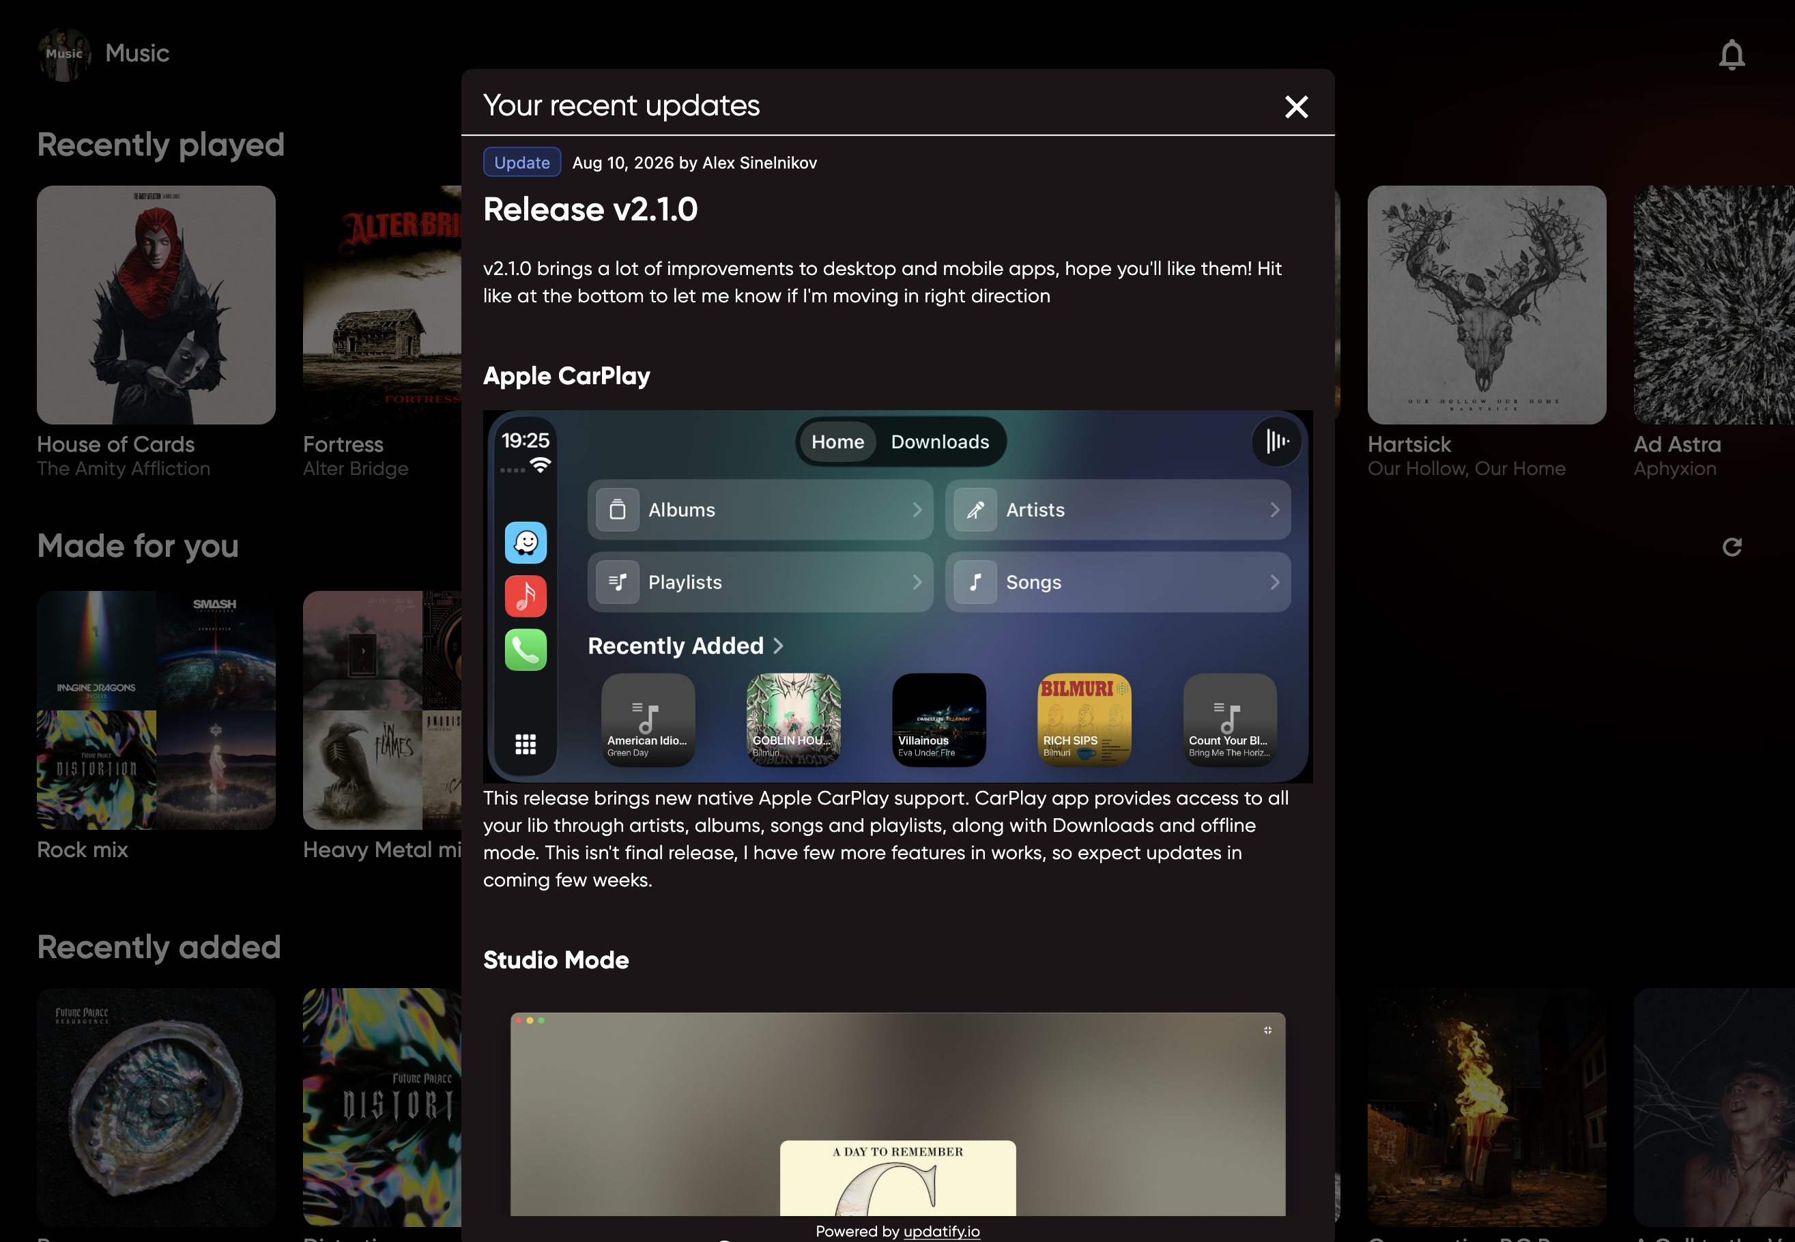The width and height of the screenshot is (1795, 1242).
Task: Click Aphyxion artist name
Action: 1675,468
